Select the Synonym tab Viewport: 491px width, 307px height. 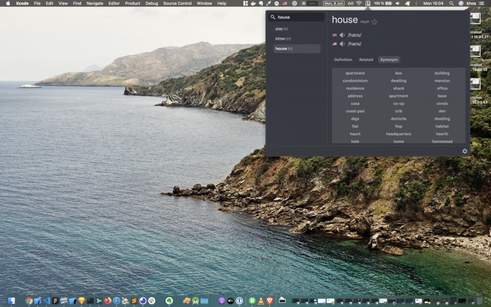389,60
